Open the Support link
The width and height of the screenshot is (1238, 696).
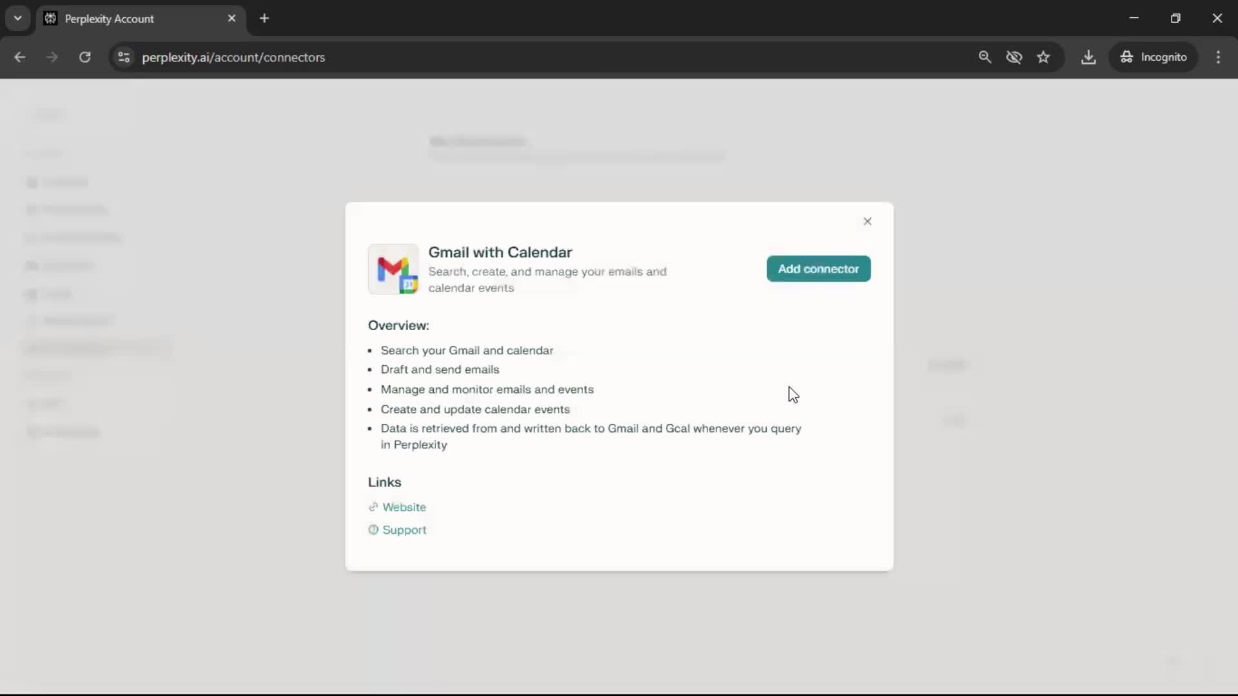tap(404, 530)
